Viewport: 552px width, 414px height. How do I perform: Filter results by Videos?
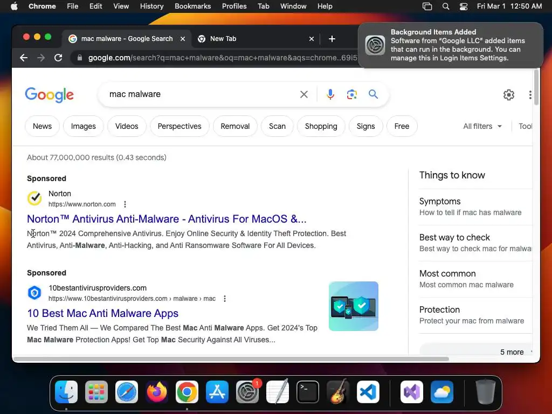pos(127,126)
